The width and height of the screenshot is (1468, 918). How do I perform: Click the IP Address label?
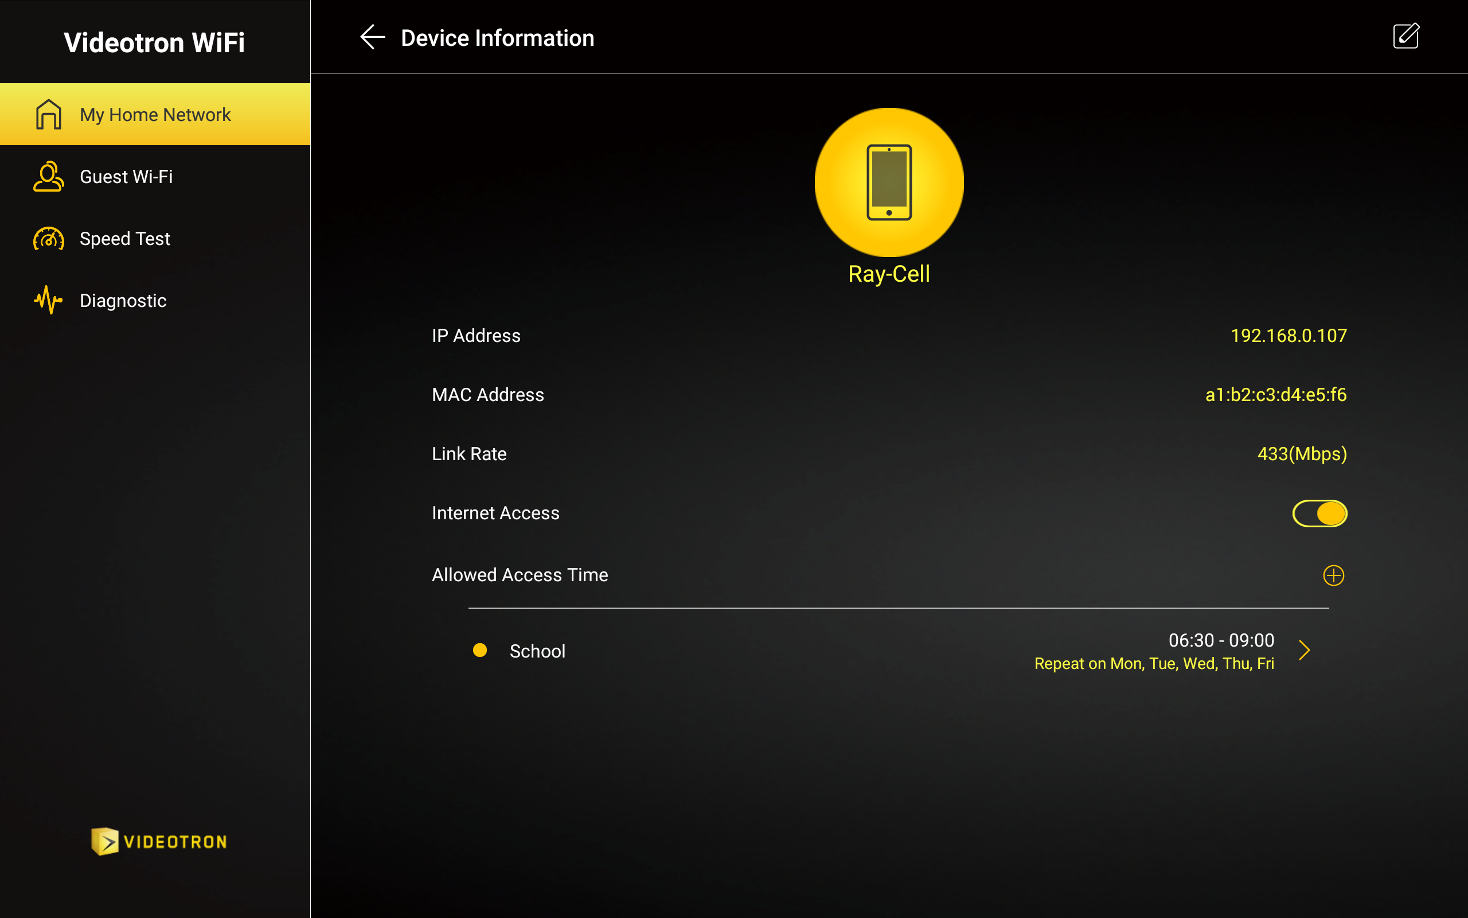[x=476, y=336]
